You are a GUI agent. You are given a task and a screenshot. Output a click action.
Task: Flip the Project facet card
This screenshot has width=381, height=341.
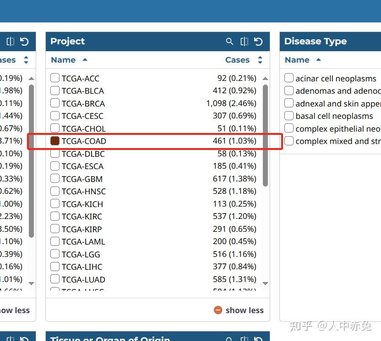[x=244, y=41]
